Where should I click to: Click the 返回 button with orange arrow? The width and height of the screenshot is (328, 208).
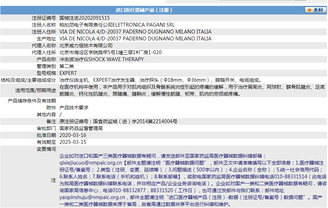[316, 10]
